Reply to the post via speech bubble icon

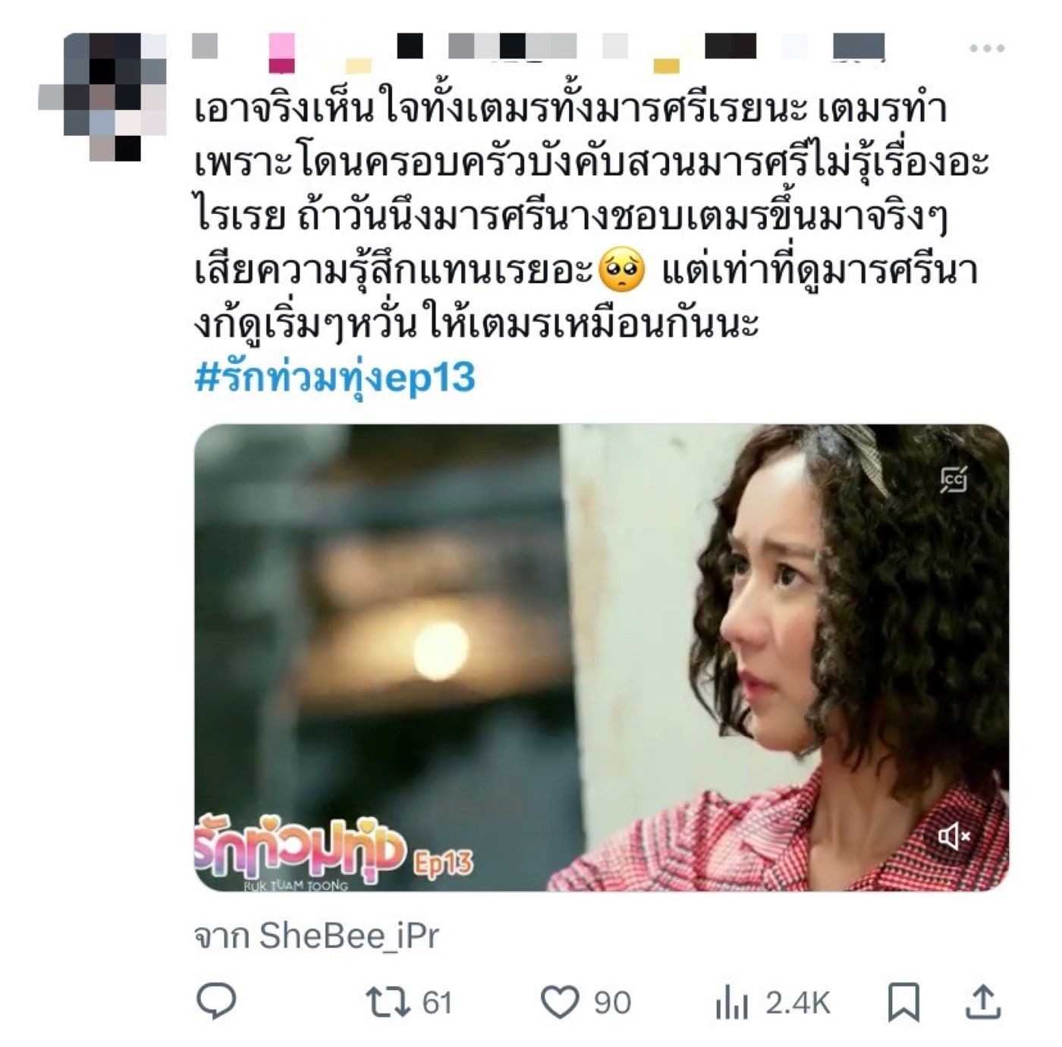pyautogui.click(x=216, y=1001)
